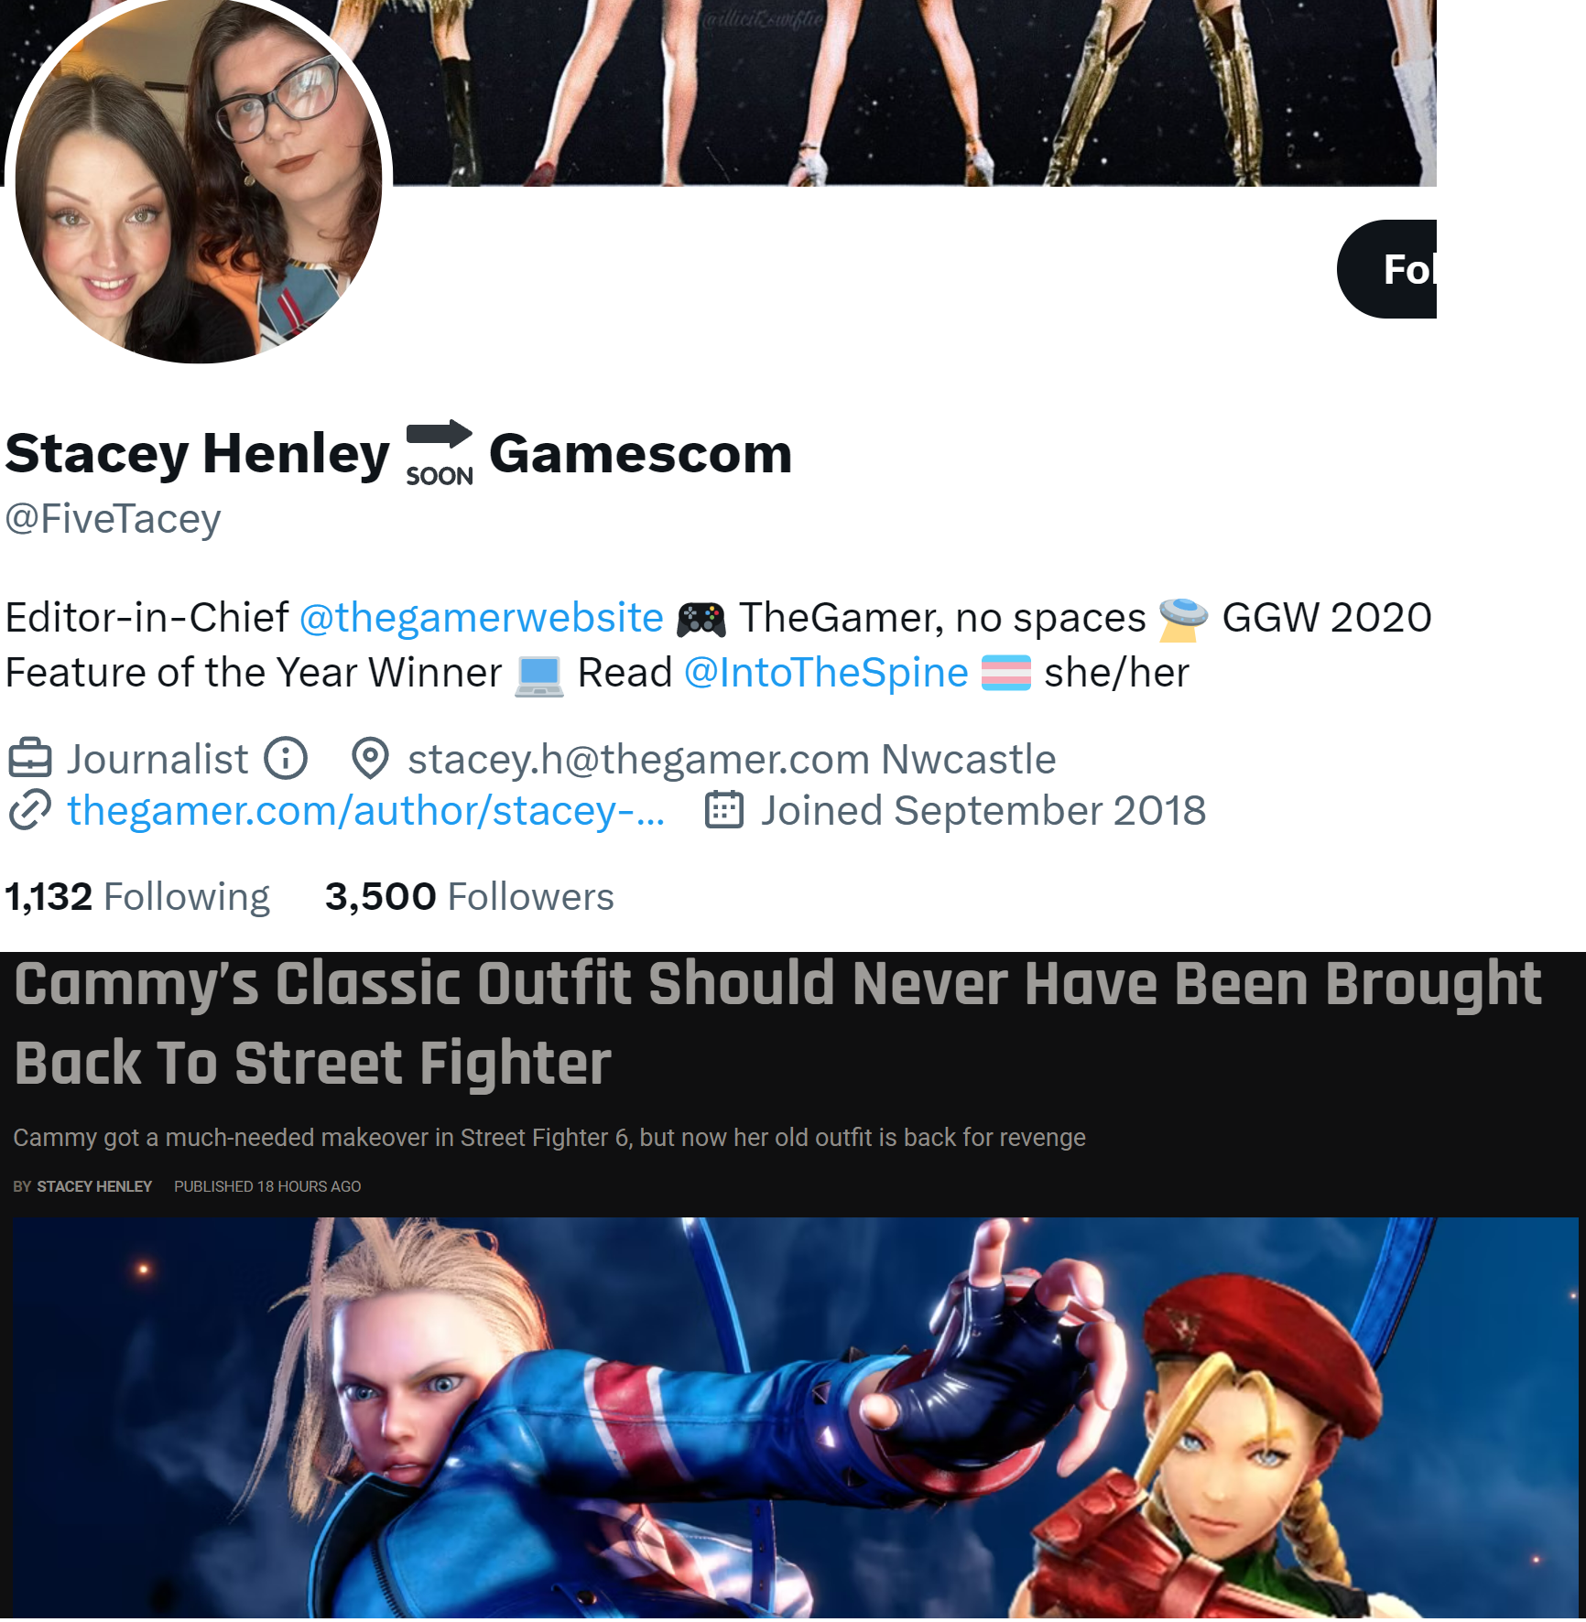This screenshot has height=1622, width=1586.
Task: Click the trans flag emoji in bio
Action: click(1006, 673)
